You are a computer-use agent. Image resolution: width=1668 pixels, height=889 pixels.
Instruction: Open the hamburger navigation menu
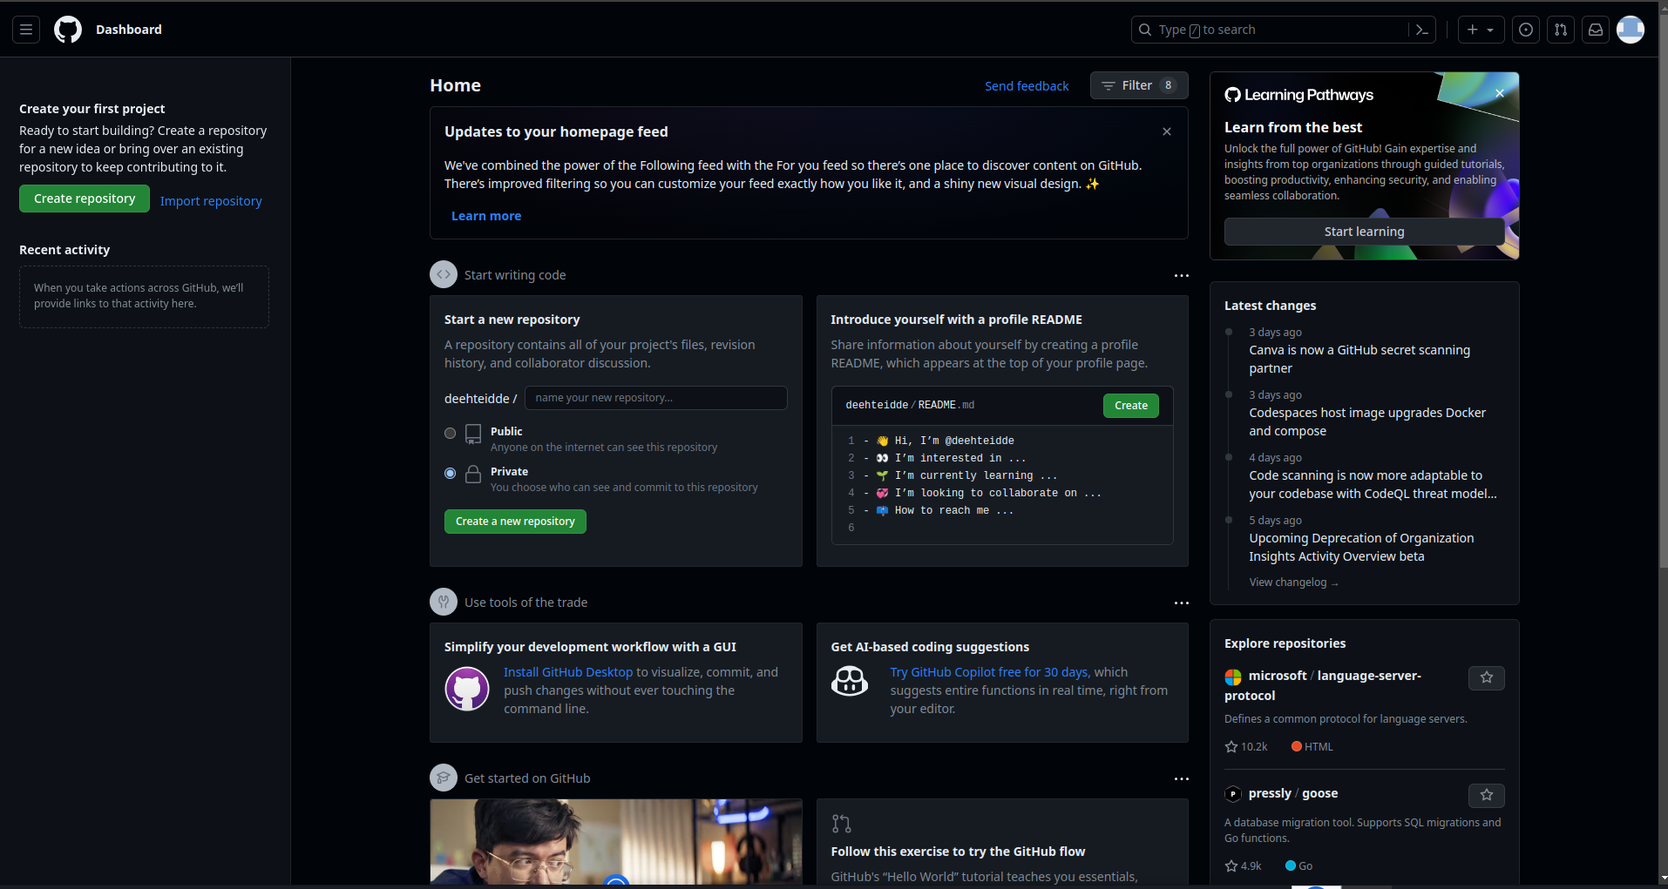click(26, 30)
